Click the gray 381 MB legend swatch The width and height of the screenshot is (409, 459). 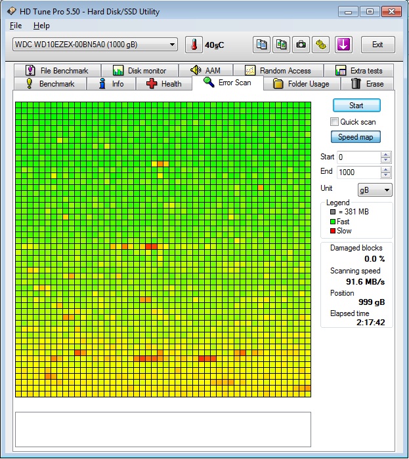point(333,212)
